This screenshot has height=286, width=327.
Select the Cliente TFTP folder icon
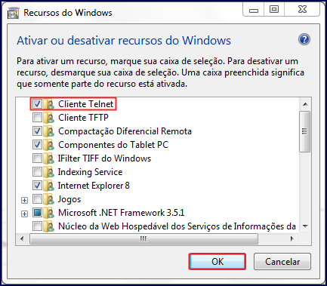pyautogui.click(x=48, y=118)
